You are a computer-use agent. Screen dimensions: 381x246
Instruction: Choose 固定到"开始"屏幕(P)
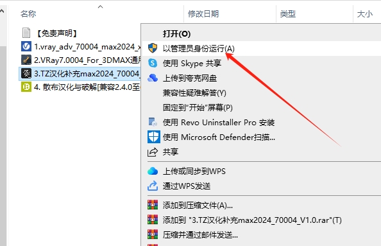click(198, 107)
